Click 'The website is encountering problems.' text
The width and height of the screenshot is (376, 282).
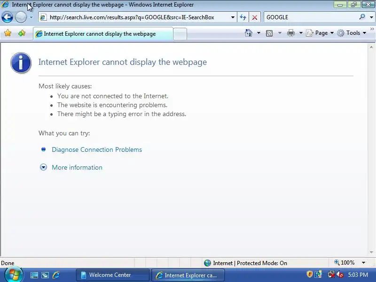[x=112, y=105]
